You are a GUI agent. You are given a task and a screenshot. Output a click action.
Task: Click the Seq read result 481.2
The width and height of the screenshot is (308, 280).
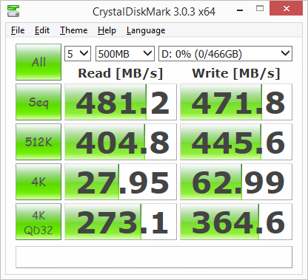click(121, 102)
